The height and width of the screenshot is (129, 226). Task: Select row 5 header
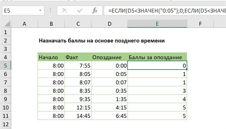coord(5,66)
